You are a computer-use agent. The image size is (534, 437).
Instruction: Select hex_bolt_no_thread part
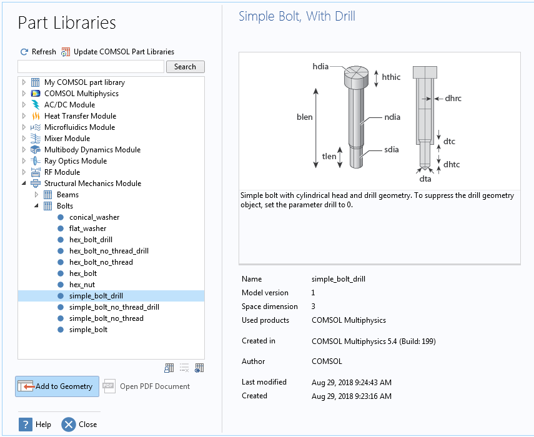click(101, 262)
